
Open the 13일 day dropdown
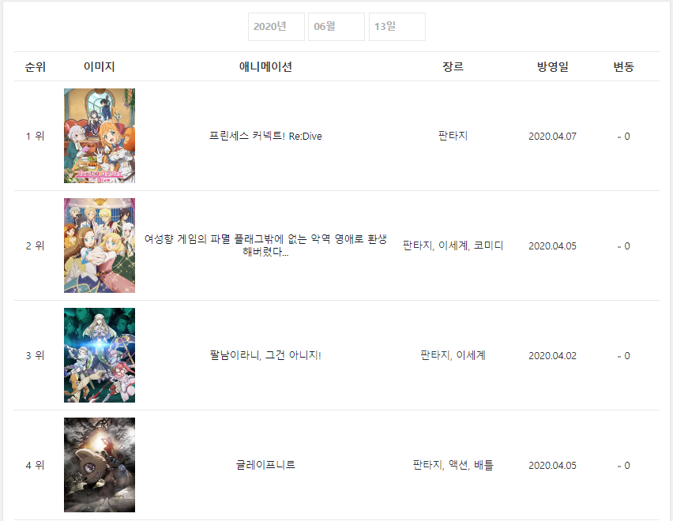[397, 27]
